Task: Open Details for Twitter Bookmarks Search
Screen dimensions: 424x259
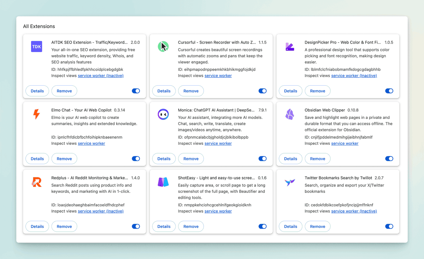Action: coord(290,226)
